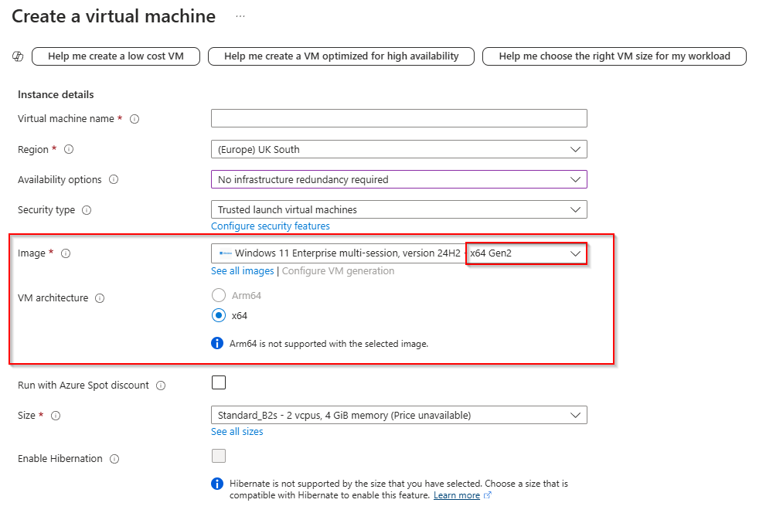
Task: Open the Virtual machine name info tooltip
Action: tap(134, 119)
